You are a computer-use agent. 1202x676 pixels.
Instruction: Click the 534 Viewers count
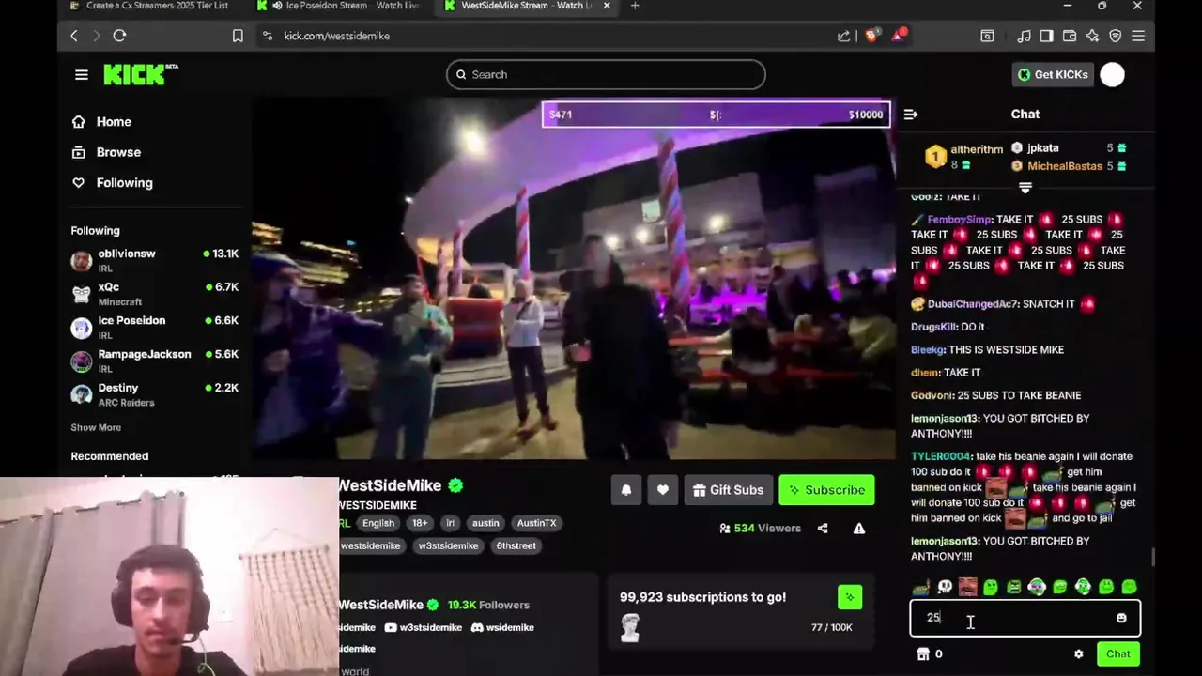(760, 529)
